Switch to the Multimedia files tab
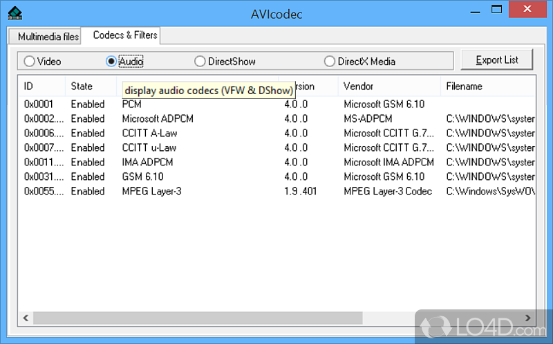This screenshot has height=344, width=553. point(48,36)
